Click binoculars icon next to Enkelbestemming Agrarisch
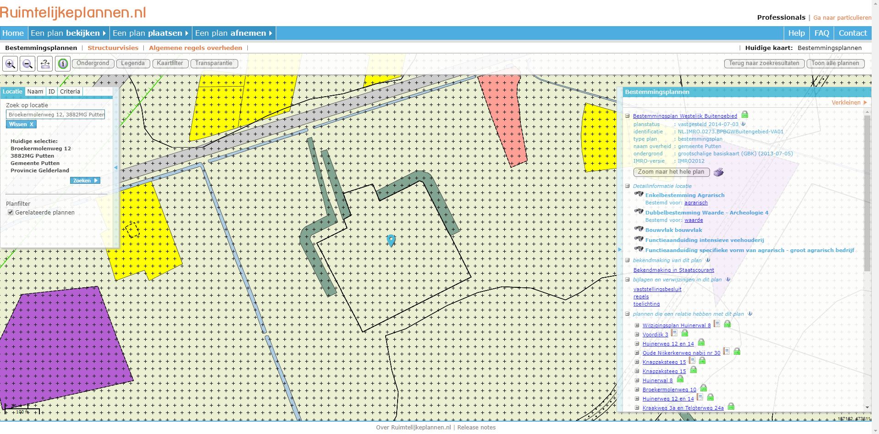Screen dimensions: 879x434 point(639,194)
